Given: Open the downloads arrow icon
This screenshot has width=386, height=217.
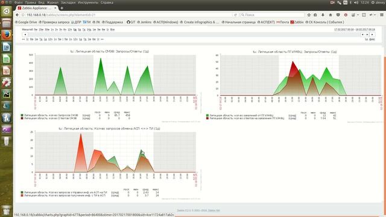Looking at the screenshot, I should (x=323, y=15).
